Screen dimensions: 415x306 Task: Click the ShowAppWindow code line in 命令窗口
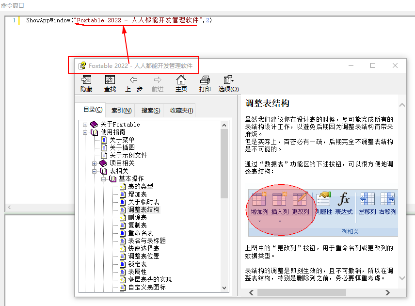[119, 20]
